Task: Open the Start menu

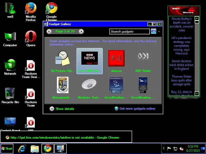Action: (7, 149)
